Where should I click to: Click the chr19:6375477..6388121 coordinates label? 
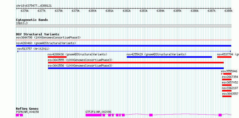tap(34, 6)
